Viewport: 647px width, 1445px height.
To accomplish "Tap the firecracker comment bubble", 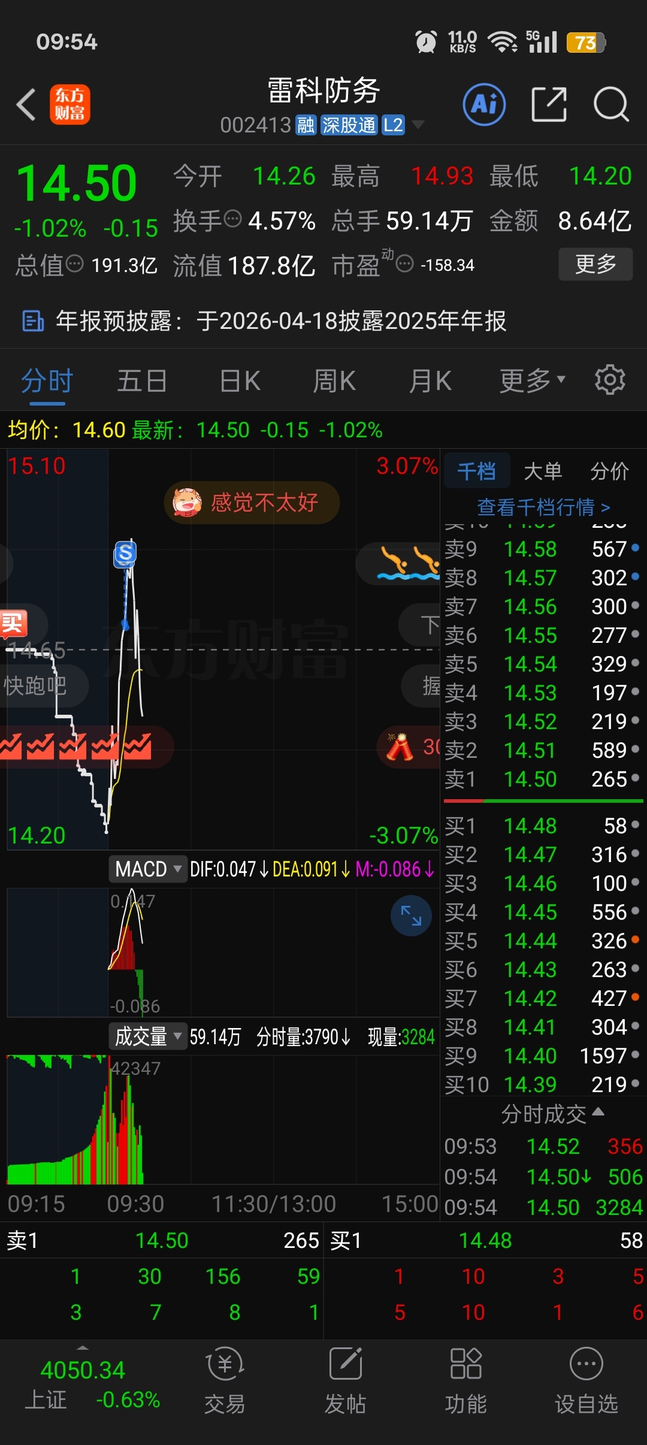I will coord(409,746).
